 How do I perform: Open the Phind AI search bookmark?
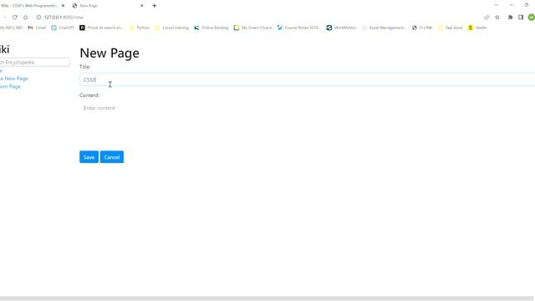(x=102, y=28)
